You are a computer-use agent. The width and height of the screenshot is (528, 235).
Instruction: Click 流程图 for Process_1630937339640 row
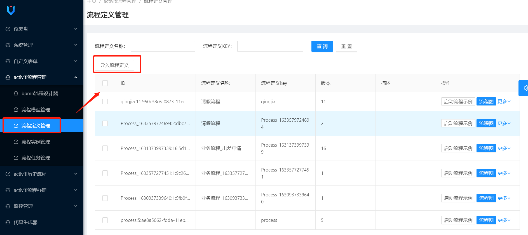point(486,198)
